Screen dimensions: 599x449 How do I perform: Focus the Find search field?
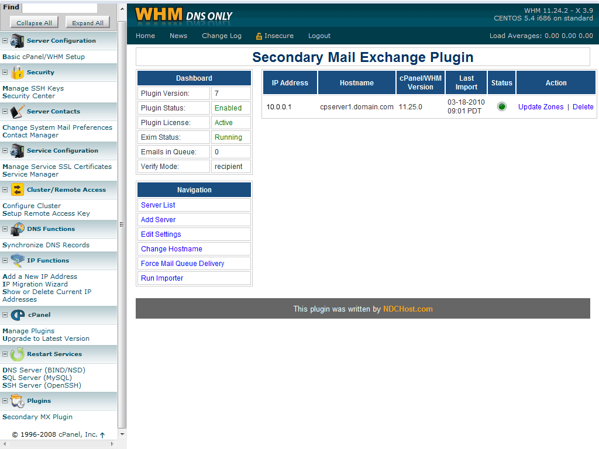pyautogui.click(x=59, y=8)
